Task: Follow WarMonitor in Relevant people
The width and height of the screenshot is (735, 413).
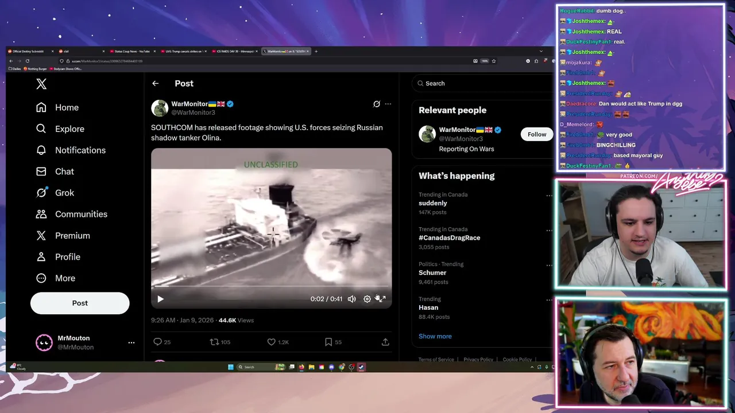Action: (537, 134)
